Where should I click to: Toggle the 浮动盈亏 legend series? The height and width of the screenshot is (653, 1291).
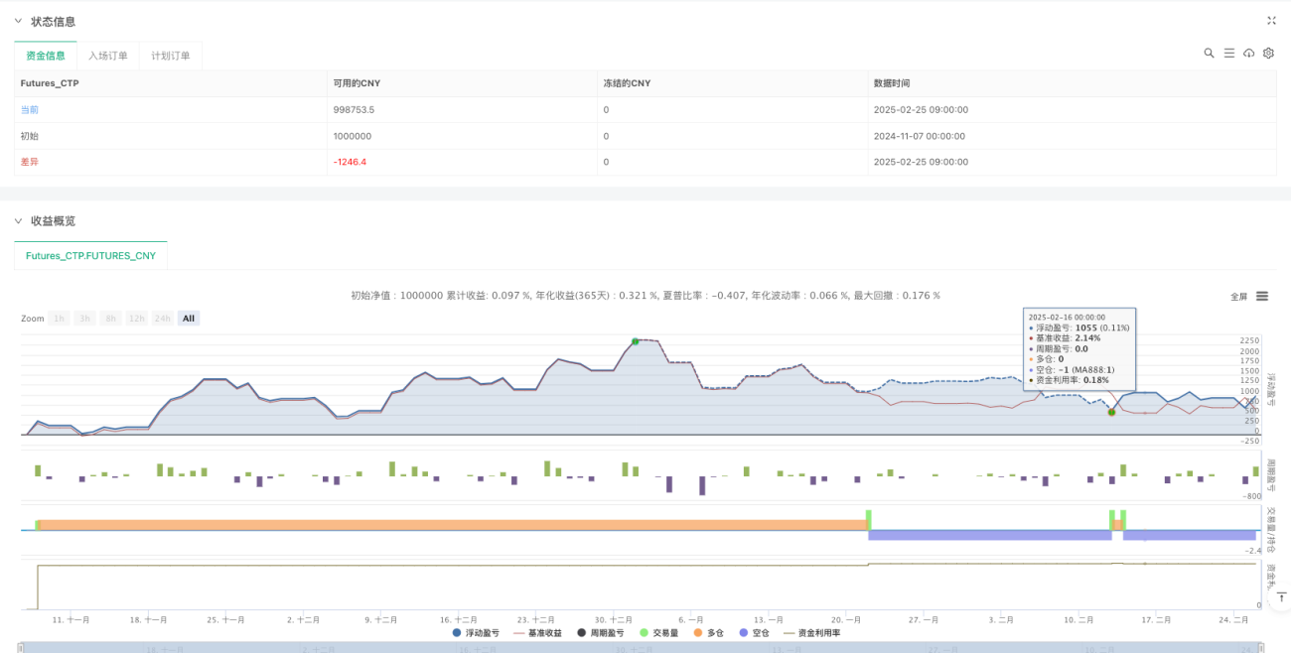click(x=476, y=632)
